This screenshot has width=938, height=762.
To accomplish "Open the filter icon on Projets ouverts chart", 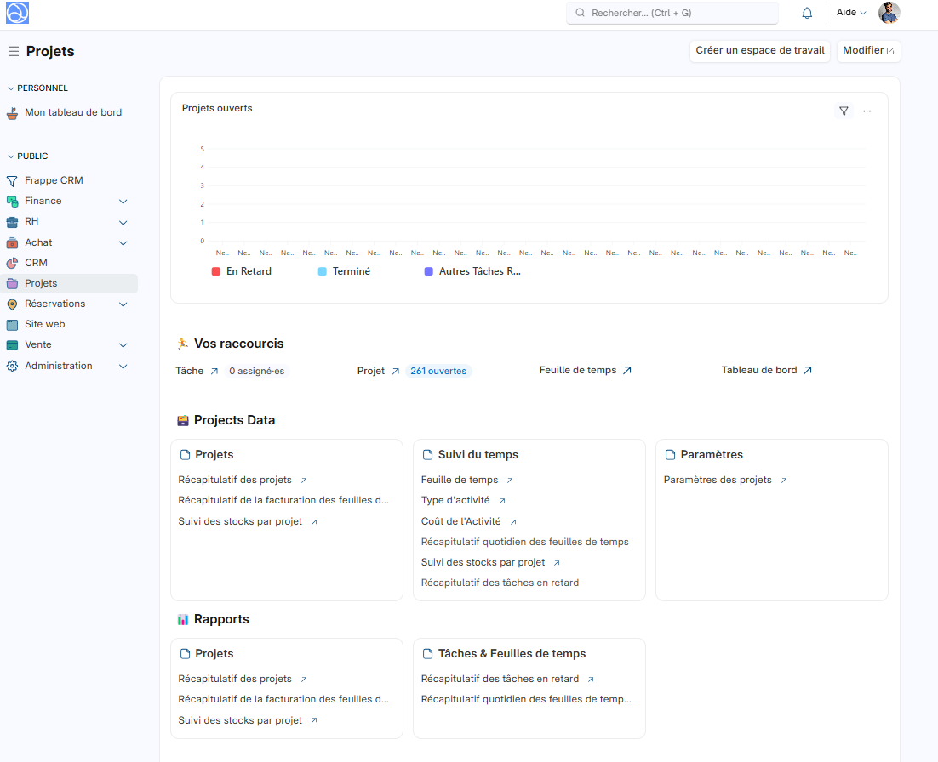I will (x=844, y=111).
